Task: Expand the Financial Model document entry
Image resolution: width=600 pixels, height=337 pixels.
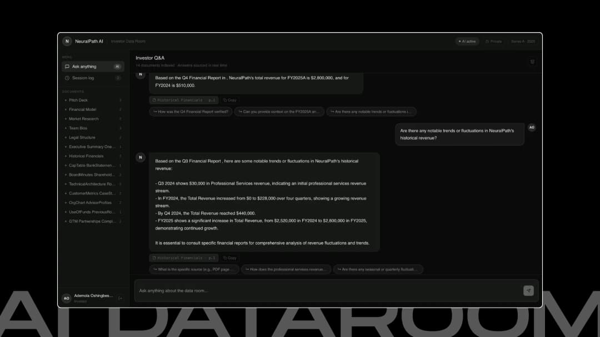Action: 93,110
